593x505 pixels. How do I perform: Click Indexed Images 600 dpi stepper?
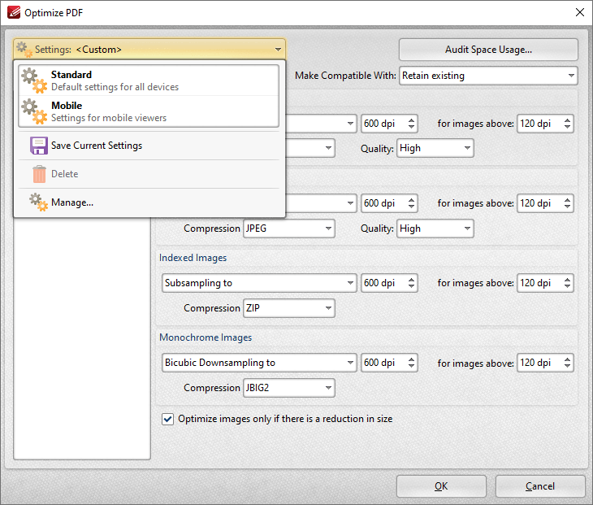point(412,283)
